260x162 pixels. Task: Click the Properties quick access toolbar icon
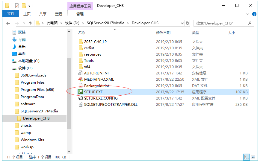pyautogui.click(x=17, y=6)
